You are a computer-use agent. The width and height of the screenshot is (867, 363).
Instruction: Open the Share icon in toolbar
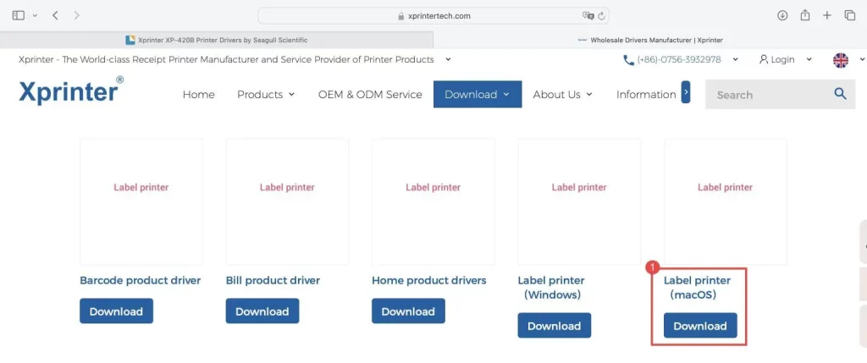coord(805,15)
